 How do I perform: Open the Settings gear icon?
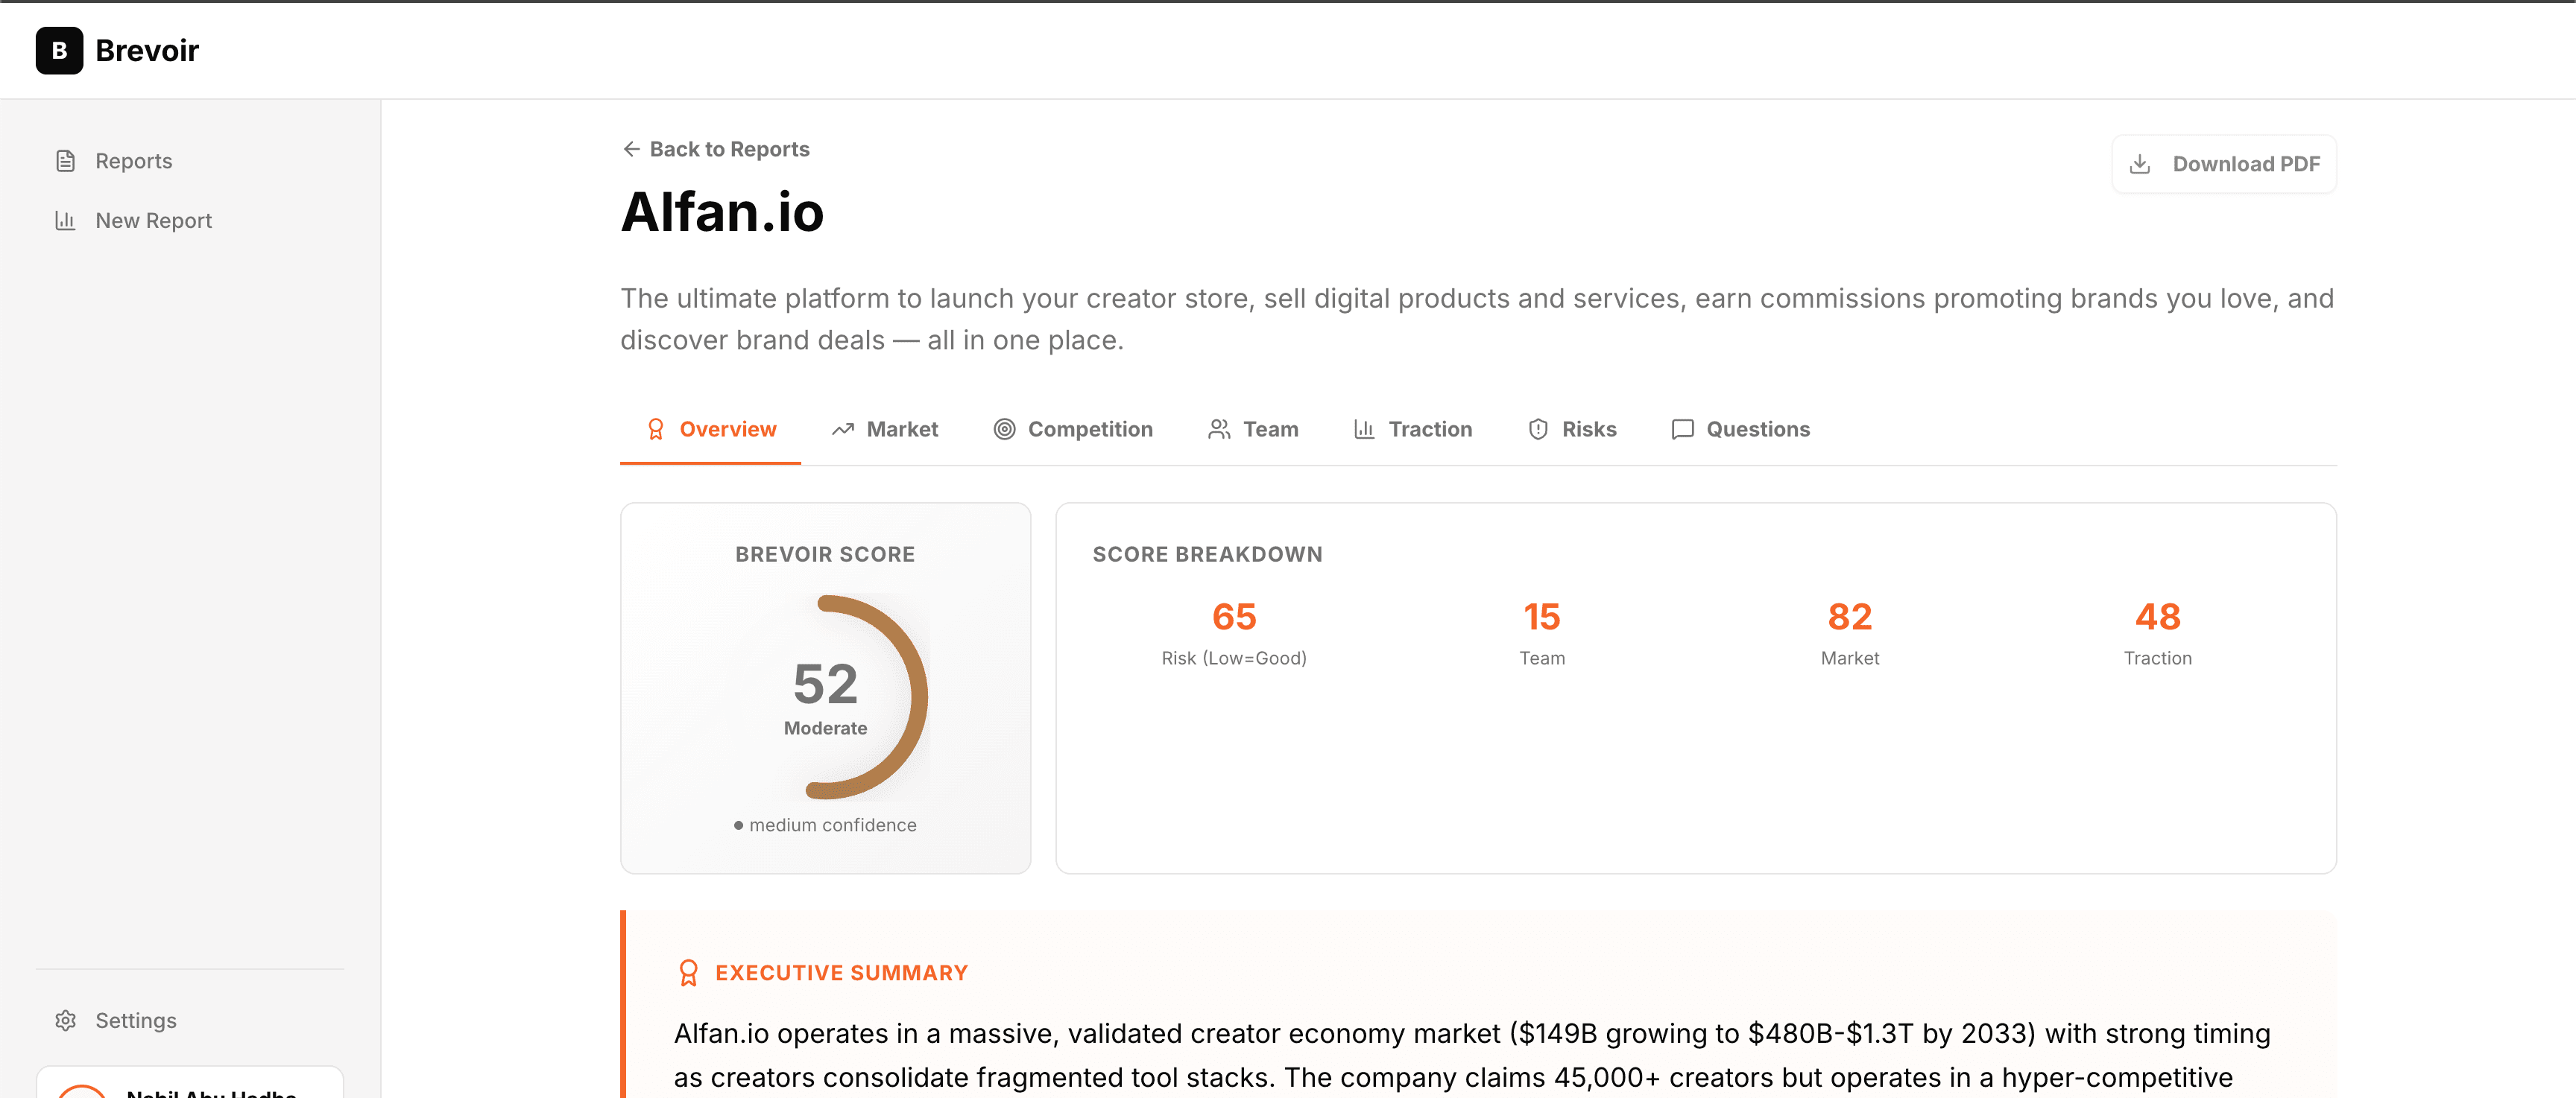[65, 1020]
